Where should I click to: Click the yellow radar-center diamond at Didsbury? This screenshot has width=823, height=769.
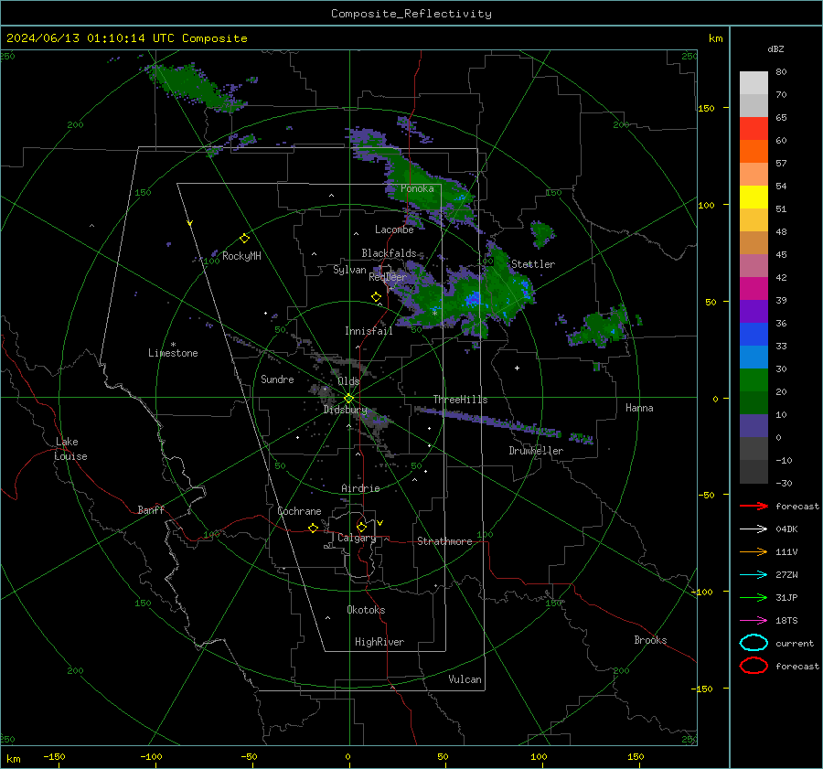[348, 399]
